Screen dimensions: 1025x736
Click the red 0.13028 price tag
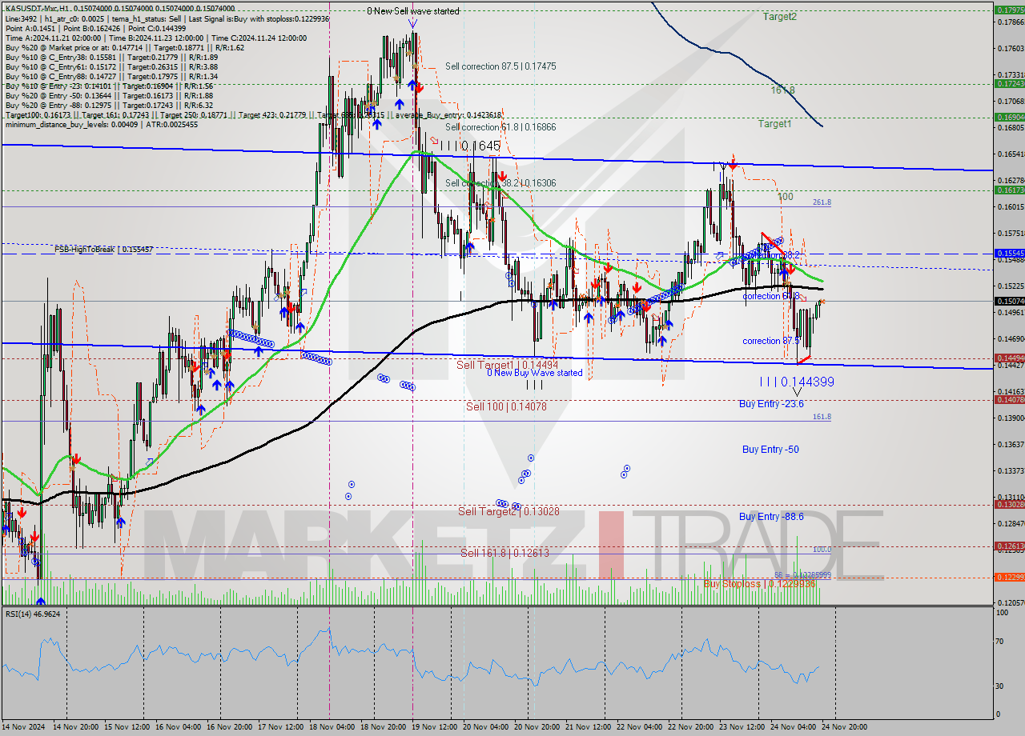point(1009,504)
